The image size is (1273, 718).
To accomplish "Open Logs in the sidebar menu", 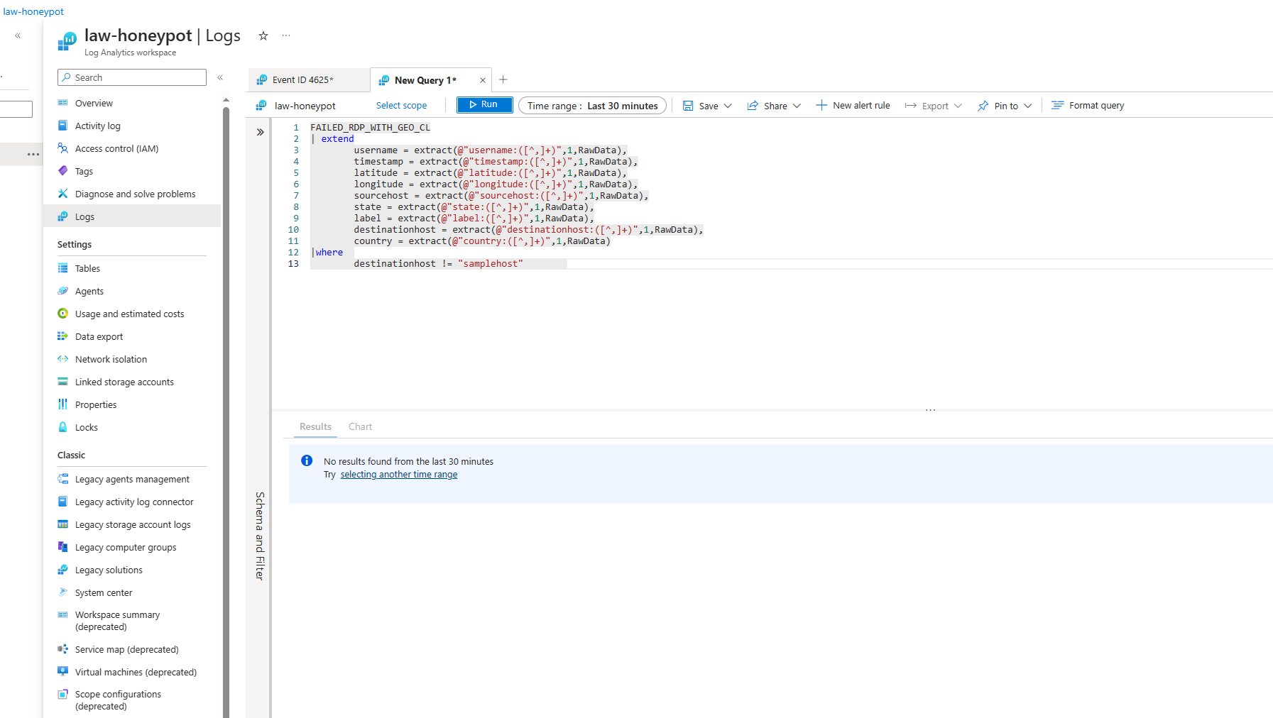I will (x=132, y=216).
